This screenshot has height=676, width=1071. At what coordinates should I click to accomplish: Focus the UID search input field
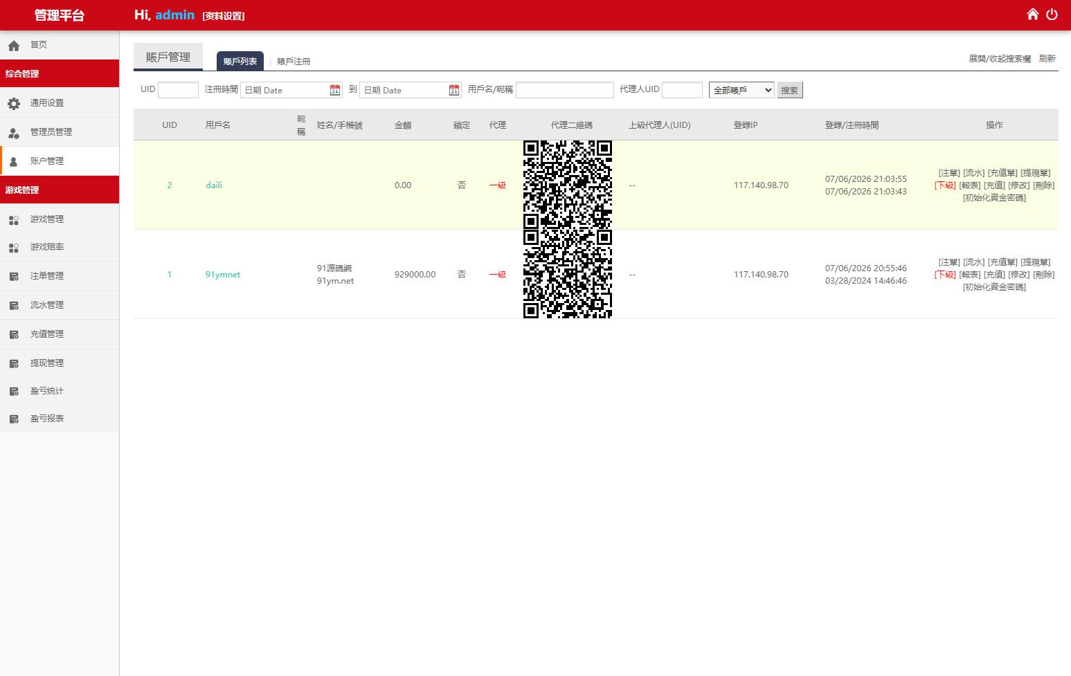point(178,90)
